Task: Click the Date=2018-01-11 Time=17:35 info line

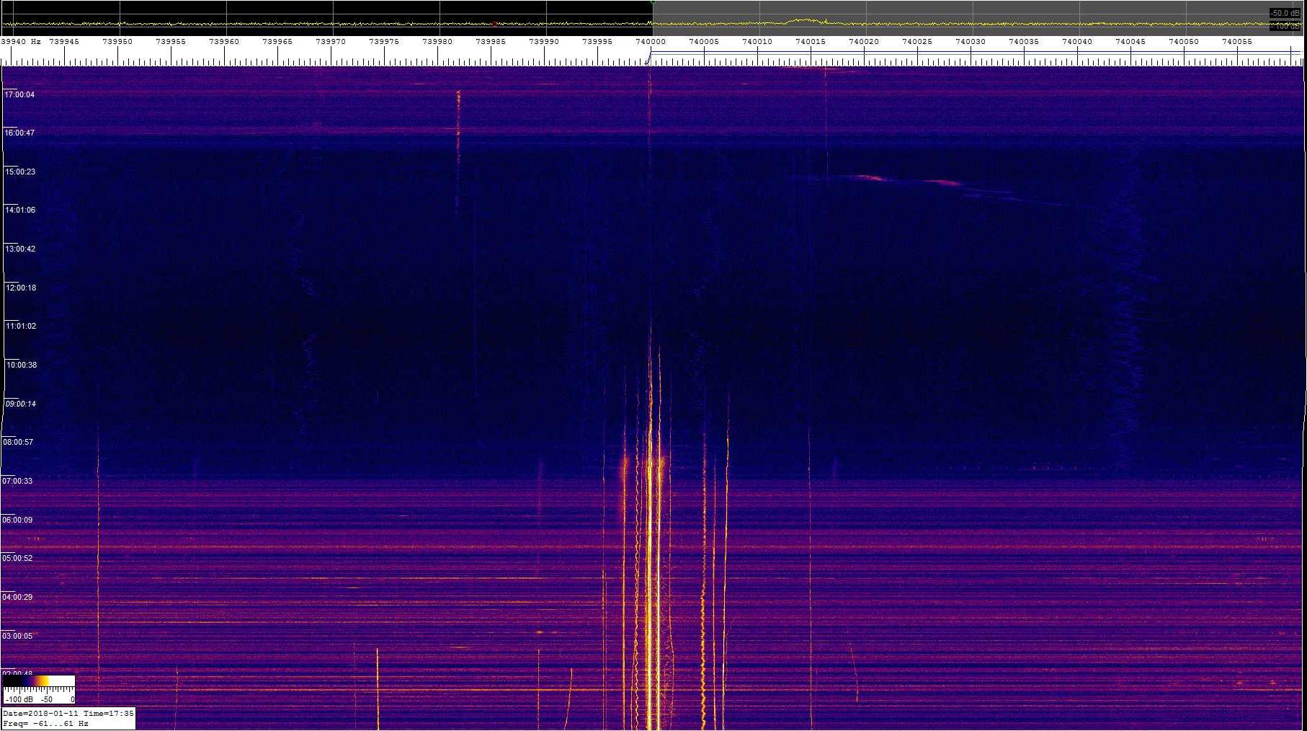Action: pyautogui.click(x=68, y=713)
